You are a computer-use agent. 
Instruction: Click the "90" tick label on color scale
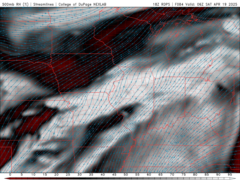click(218, 175)
